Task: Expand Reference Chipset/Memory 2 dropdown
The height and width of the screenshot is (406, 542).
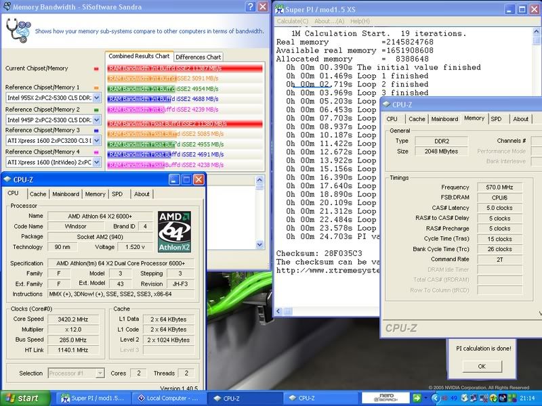Action: click(x=98, y=120)
